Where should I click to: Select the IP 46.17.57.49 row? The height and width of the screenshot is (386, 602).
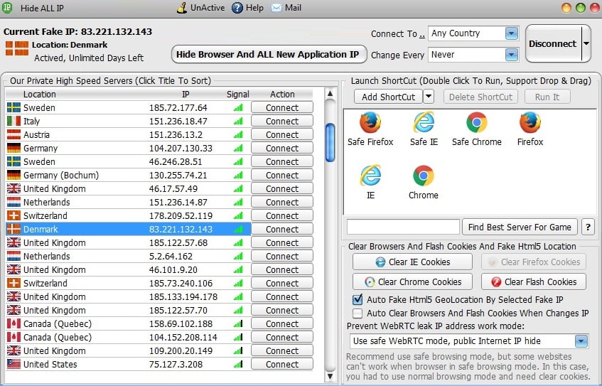click(x=129, y=188)
